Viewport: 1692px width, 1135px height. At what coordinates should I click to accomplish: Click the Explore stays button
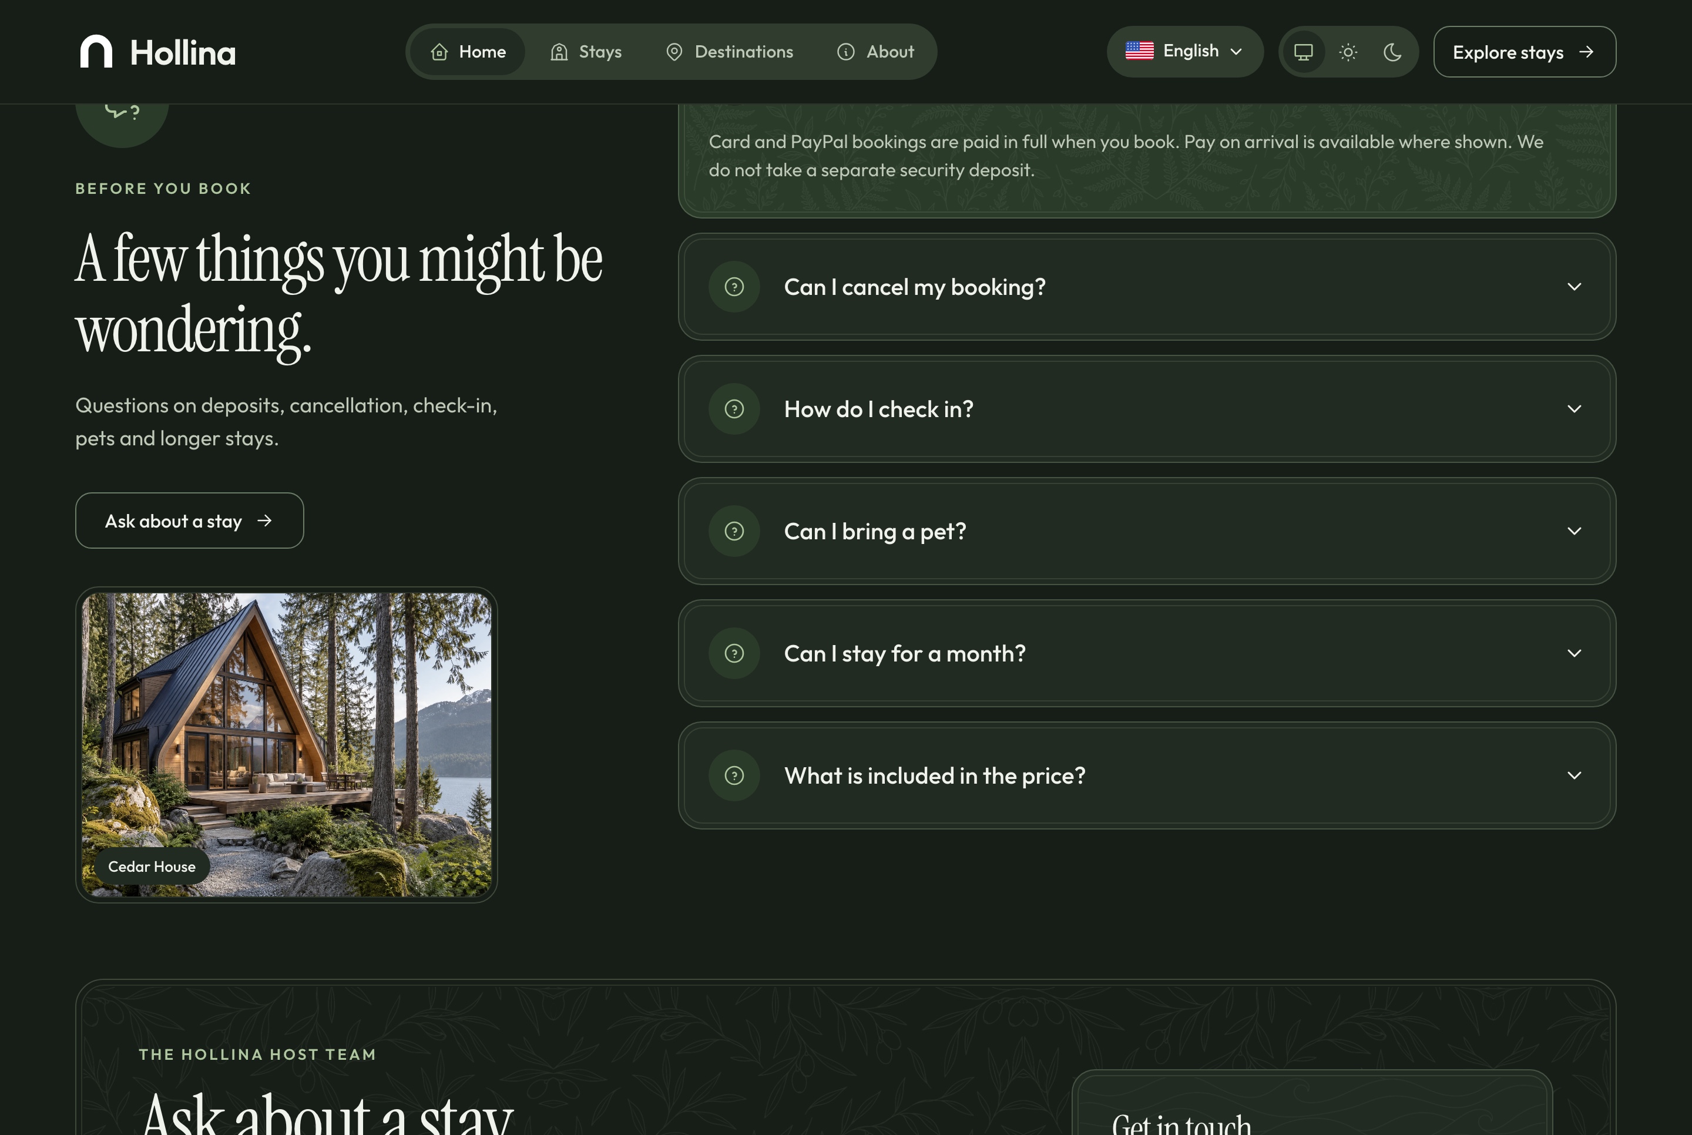[x=1524, y=51]
